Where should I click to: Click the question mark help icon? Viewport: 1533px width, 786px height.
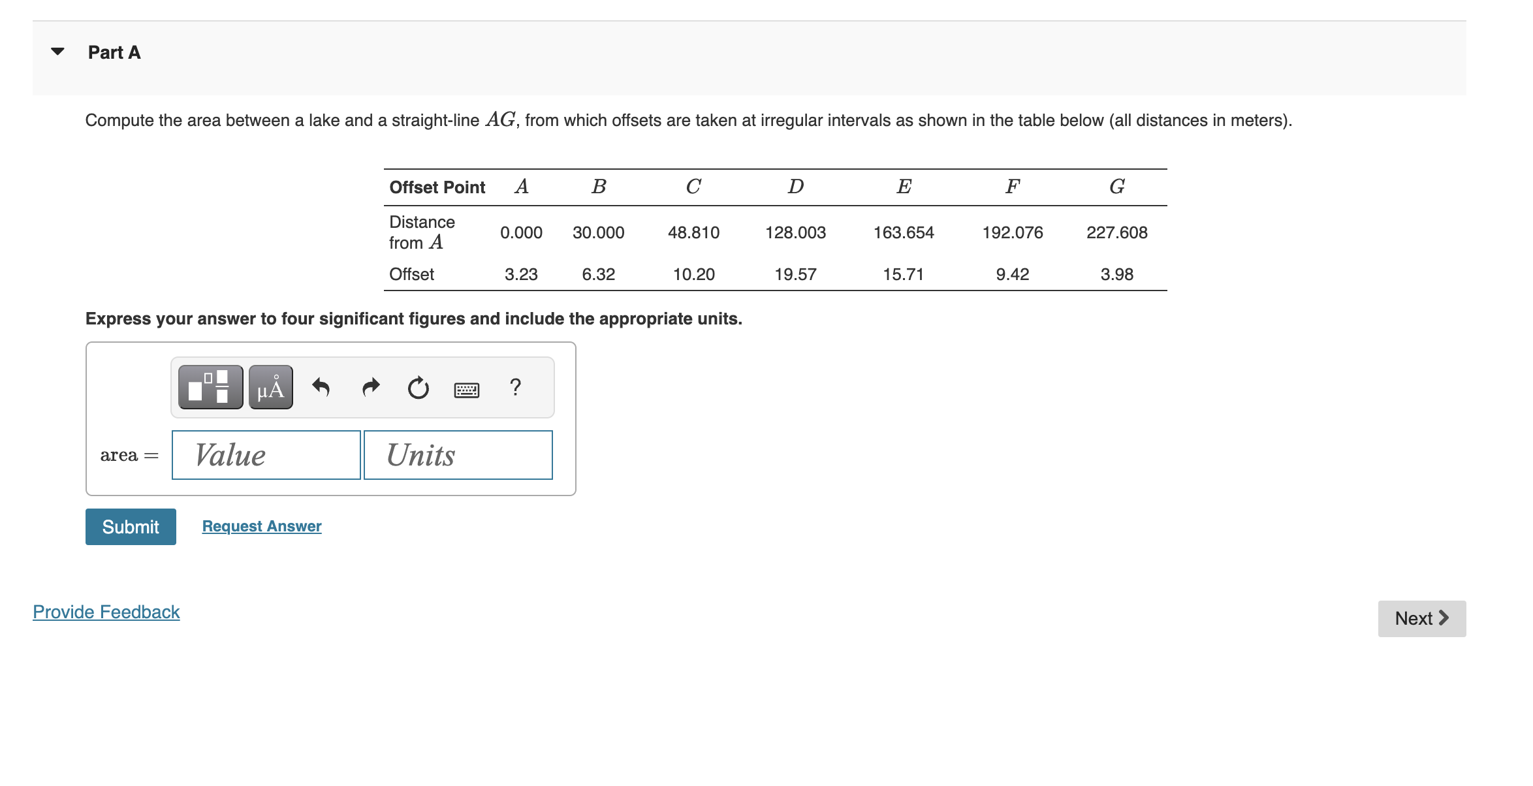click(x=516, y=388)
